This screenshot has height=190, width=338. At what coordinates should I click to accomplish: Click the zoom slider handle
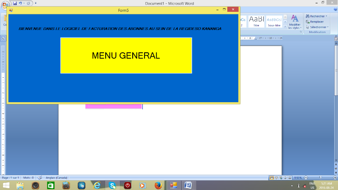coord(321,178)
